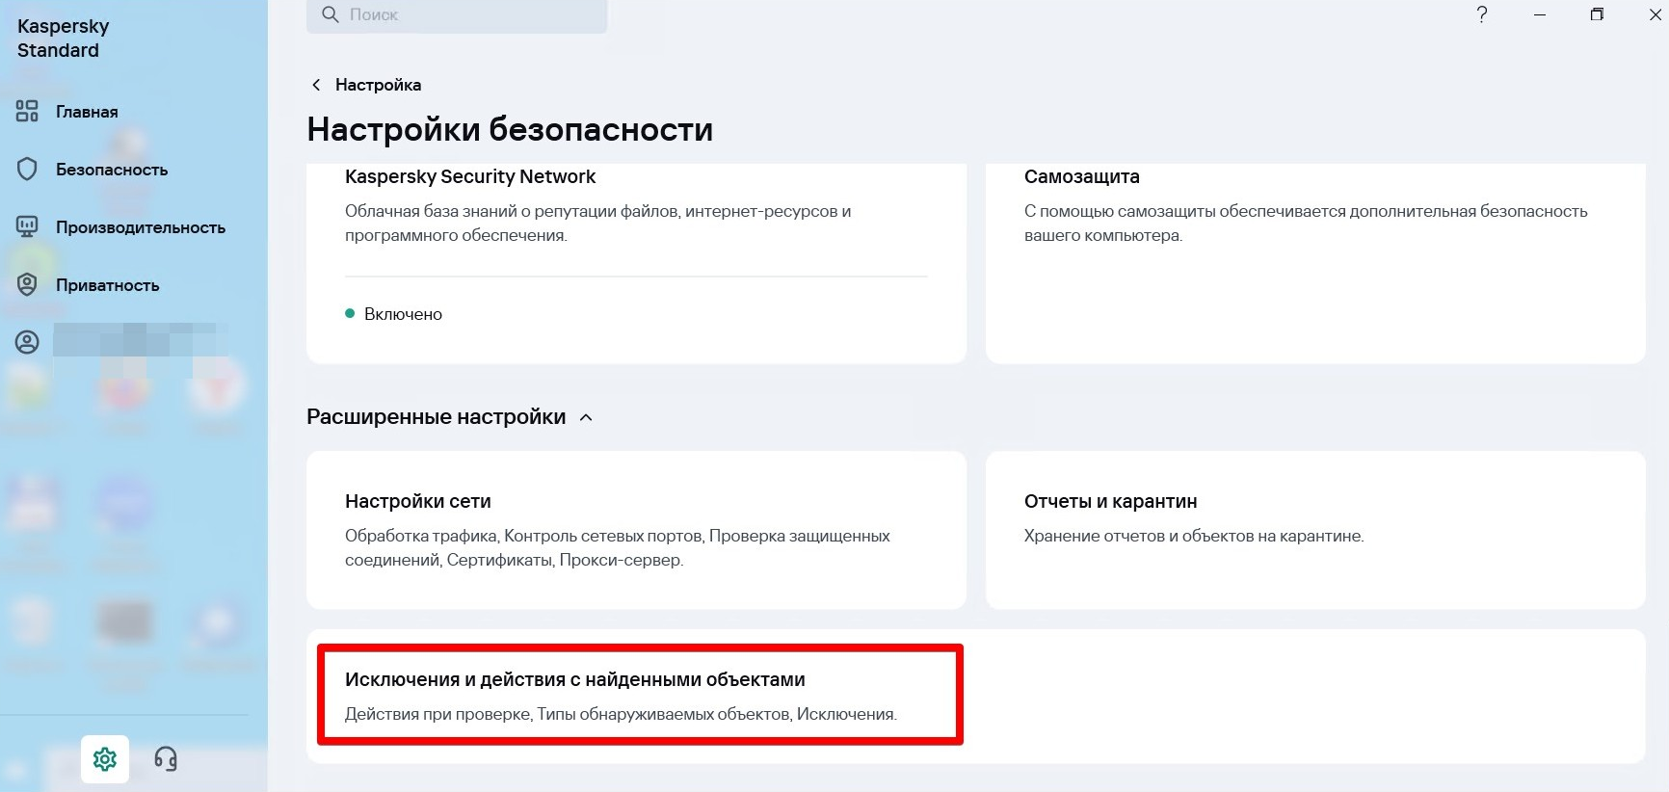Click the Расширенные настройки heading
Image resolution: width=1669 pixels, height=792 pixels.
pyautogui.click(x=436, y=417)
